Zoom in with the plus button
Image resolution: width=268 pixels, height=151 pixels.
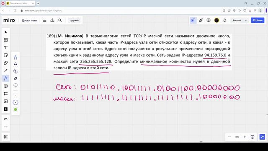tap(245, 137)
